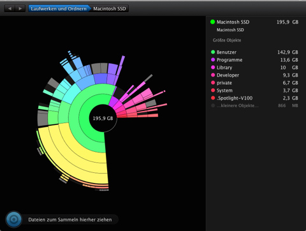The height and width of the screenshot is (231, 306).
Task: Click the Größte Objekte heading
Action: point(227,40)
